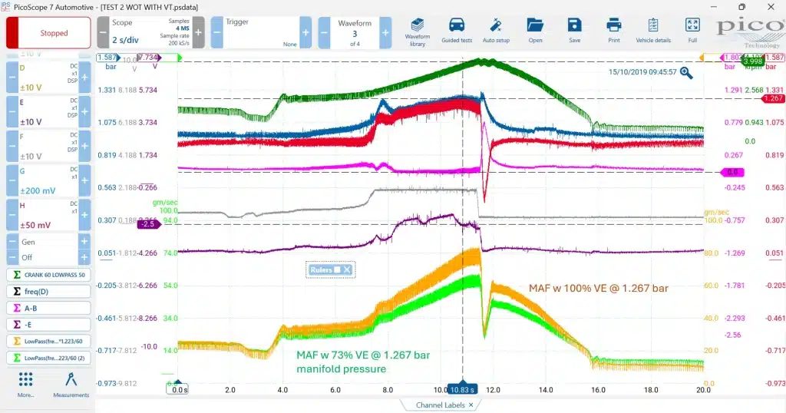Screen dimensions: 786x413
Task: Click the purple -2.5 signal ruler marker
Action: pyautogui.click(x=149, y=224)
